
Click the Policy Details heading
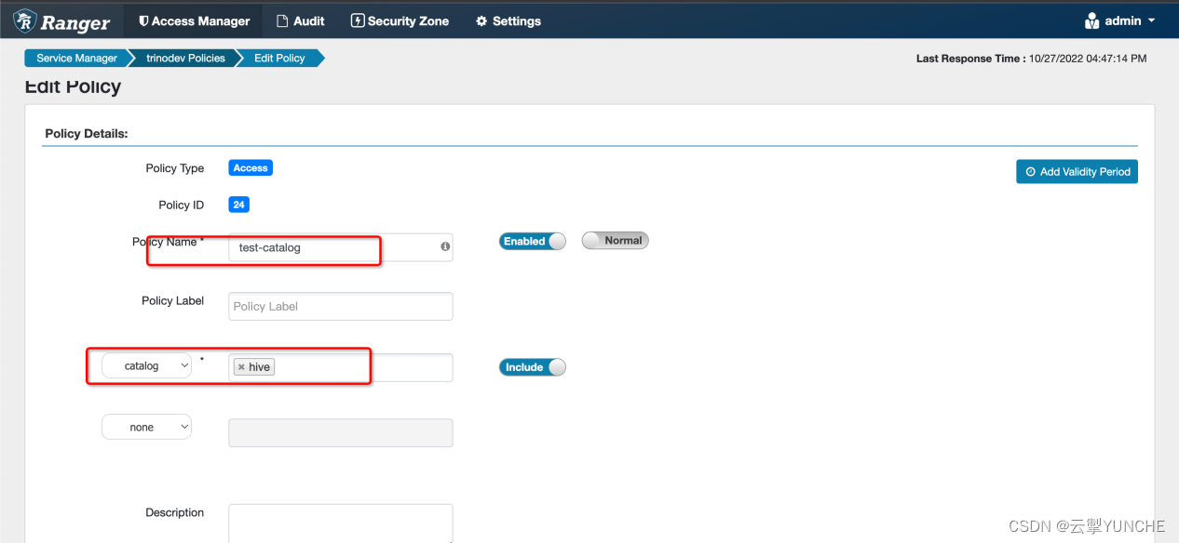click(86, 134)
